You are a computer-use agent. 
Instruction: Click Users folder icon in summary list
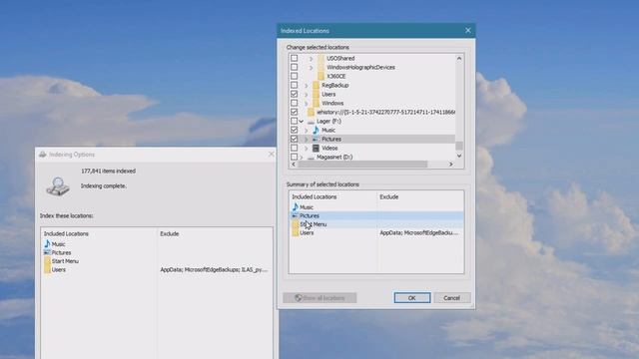(296, 232)
